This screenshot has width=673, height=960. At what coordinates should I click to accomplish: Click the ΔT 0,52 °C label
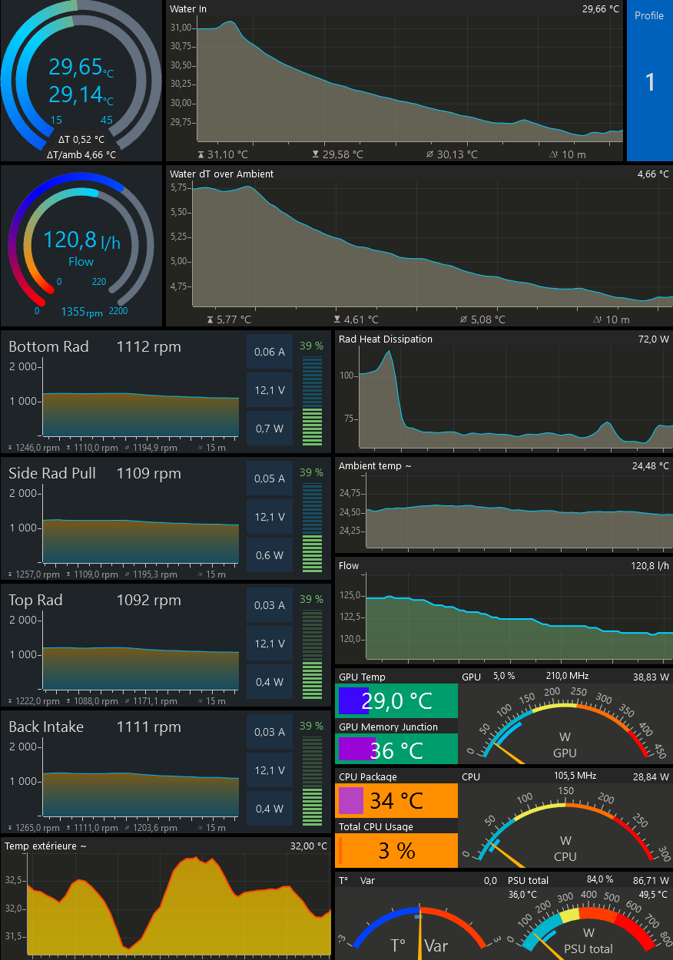[x=81, y=141]
